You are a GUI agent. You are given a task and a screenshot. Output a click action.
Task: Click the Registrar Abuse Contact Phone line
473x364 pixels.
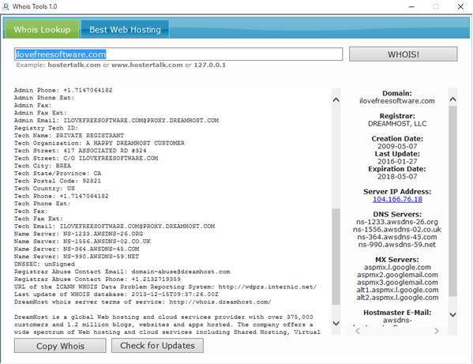[97, 280]
